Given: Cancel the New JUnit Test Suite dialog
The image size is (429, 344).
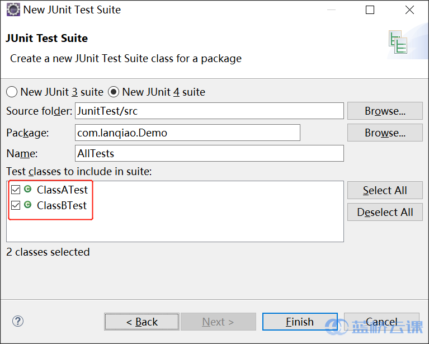Looking at the screenshot, I should coord(381,322).
